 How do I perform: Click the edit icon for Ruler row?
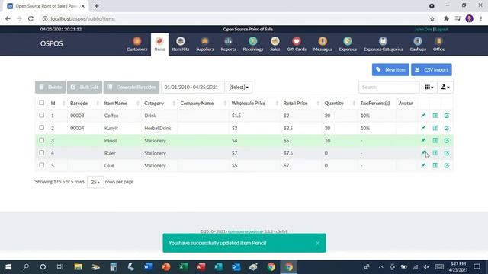point(447,153)
